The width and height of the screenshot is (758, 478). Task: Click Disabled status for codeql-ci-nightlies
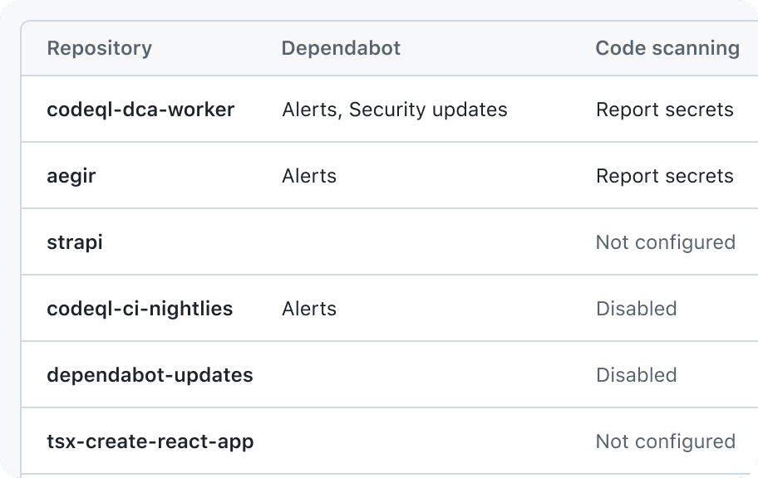tap(636, 309)
